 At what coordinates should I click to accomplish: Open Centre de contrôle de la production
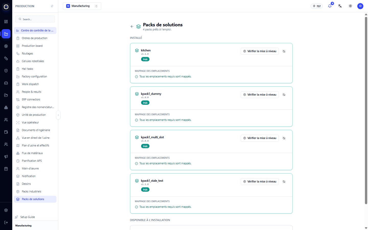pyautogui.click(x=35, y=30)
